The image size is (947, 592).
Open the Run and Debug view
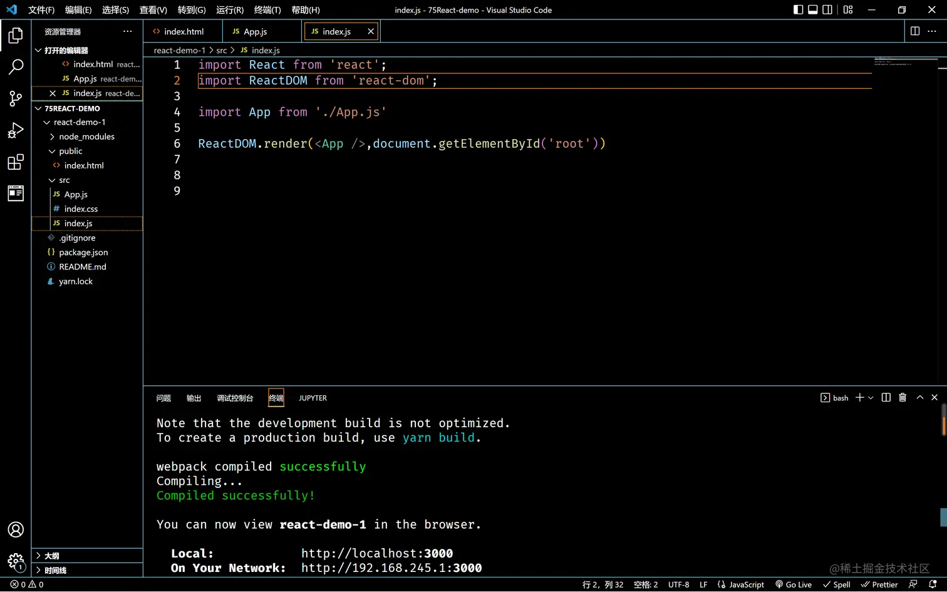[16, 130]
